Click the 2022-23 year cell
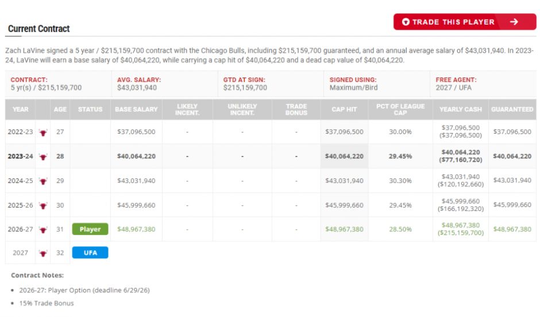 tap(20, 132)
